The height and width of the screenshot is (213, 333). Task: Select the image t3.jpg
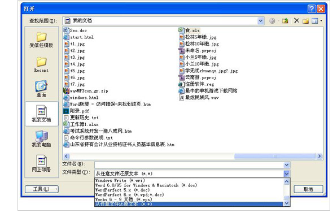click(x=75, y=58)
